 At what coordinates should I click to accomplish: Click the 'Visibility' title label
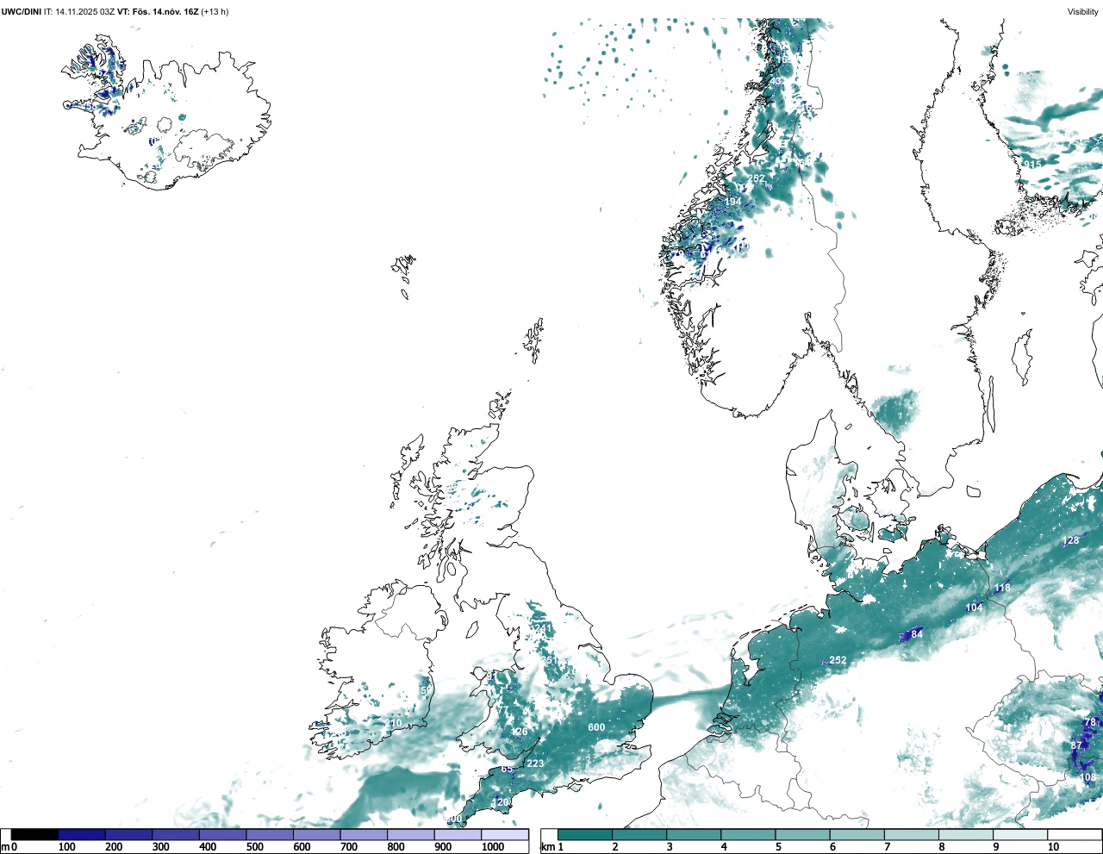(1083, 11)
